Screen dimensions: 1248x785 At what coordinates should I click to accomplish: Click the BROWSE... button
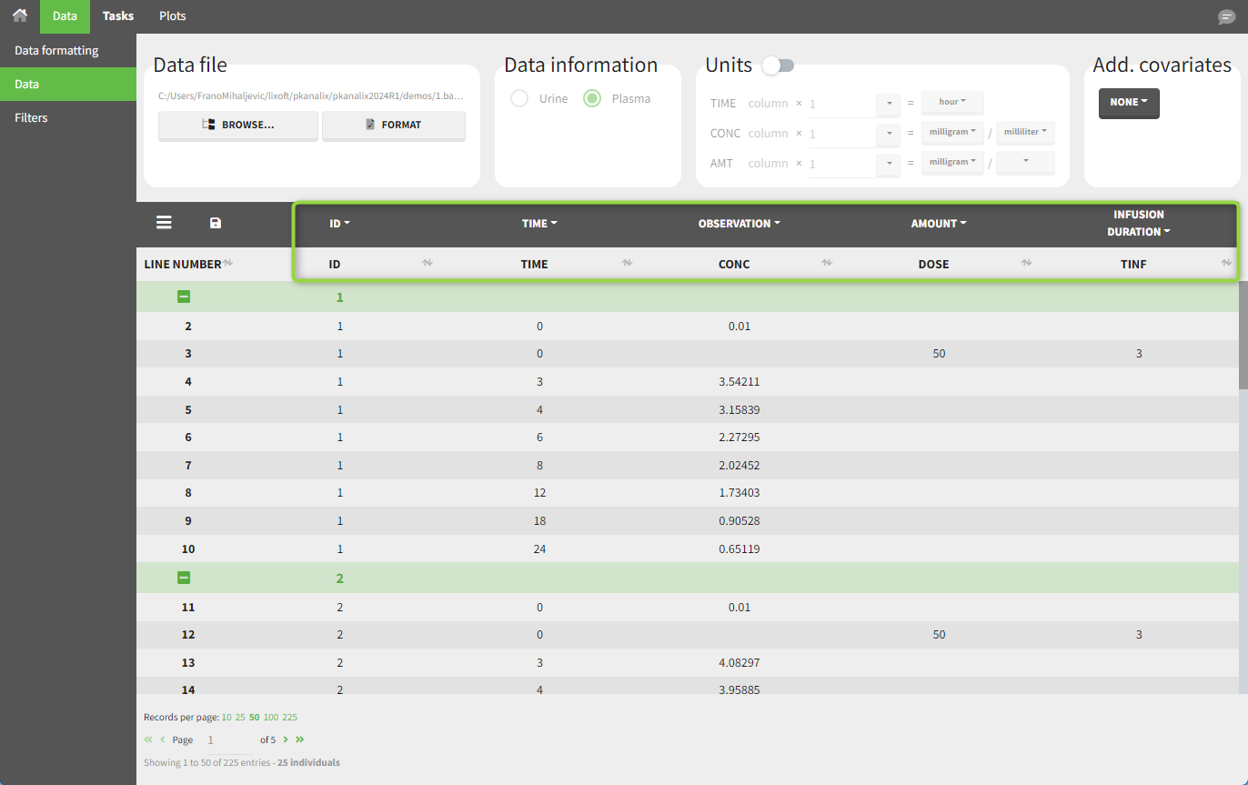point(238,126)
